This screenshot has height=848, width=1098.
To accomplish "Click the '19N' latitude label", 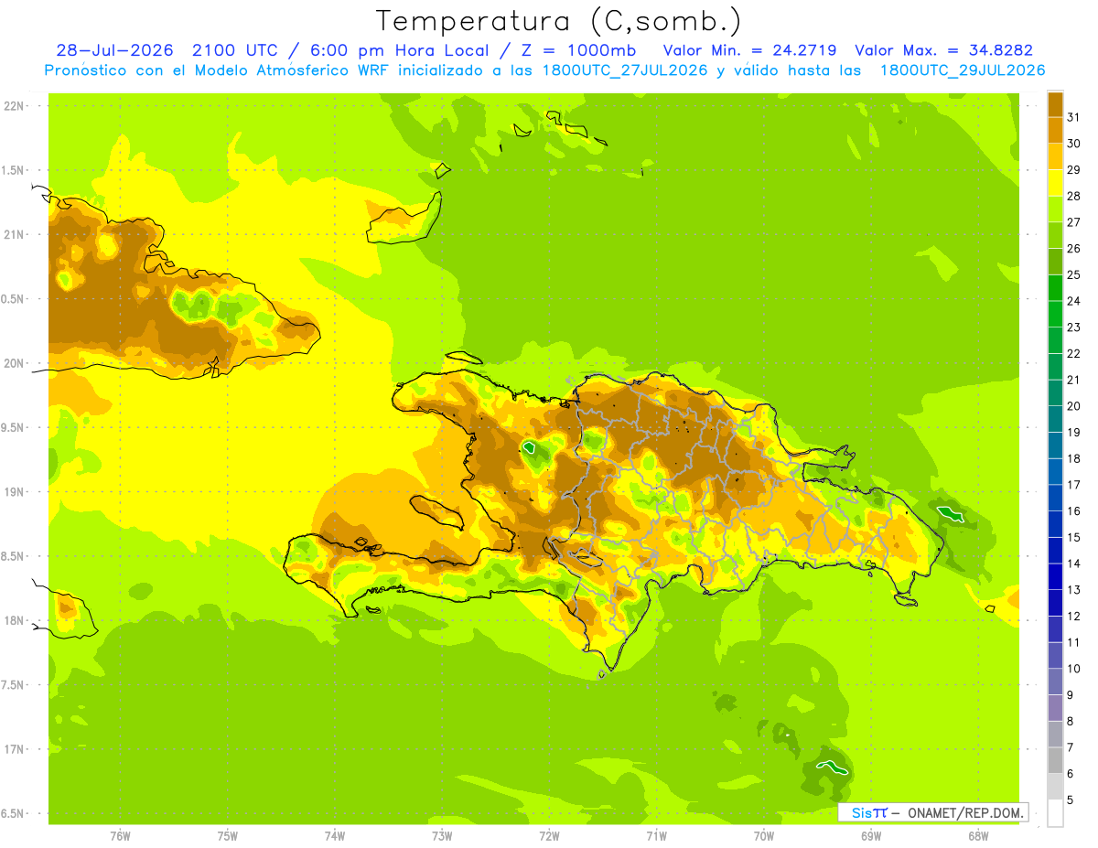I will coord(13,491).
